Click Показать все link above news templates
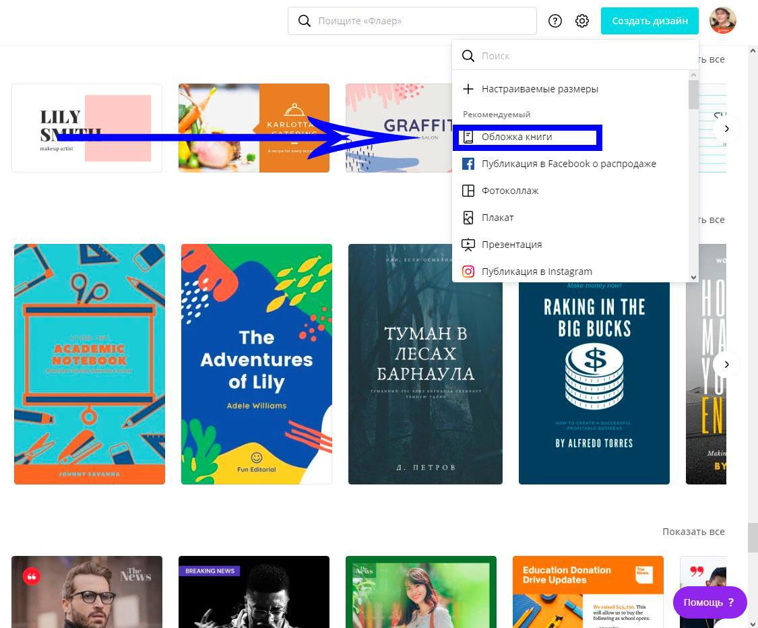 693,532
